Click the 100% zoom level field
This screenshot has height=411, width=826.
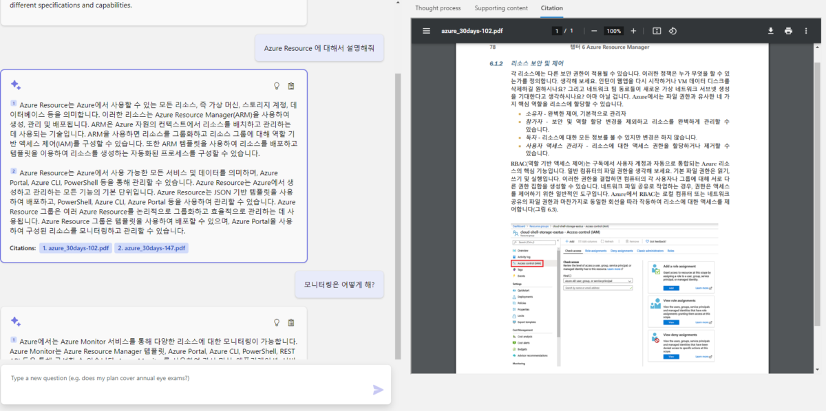pyautogui.click(x=613, y=31)
